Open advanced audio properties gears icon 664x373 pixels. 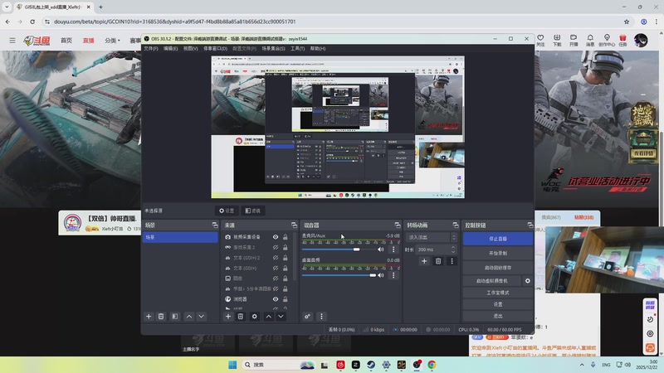(307, 317)
